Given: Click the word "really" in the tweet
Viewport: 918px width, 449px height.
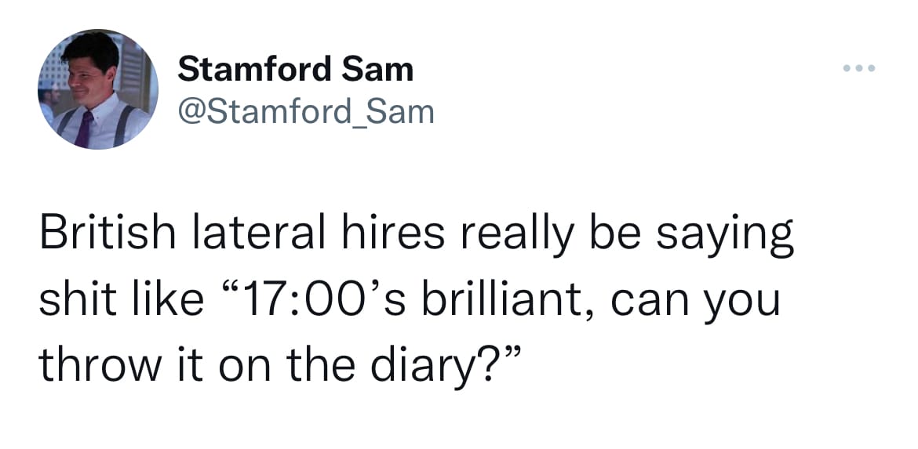Looking at the screenshot, I should tap(517, 237).
